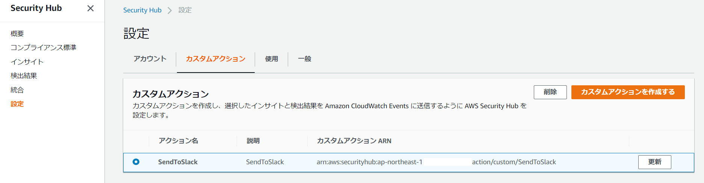The width and height of the screenshot is (704, 183).
Task: Open the 概要 sidebar page
Action: (17, 33)
